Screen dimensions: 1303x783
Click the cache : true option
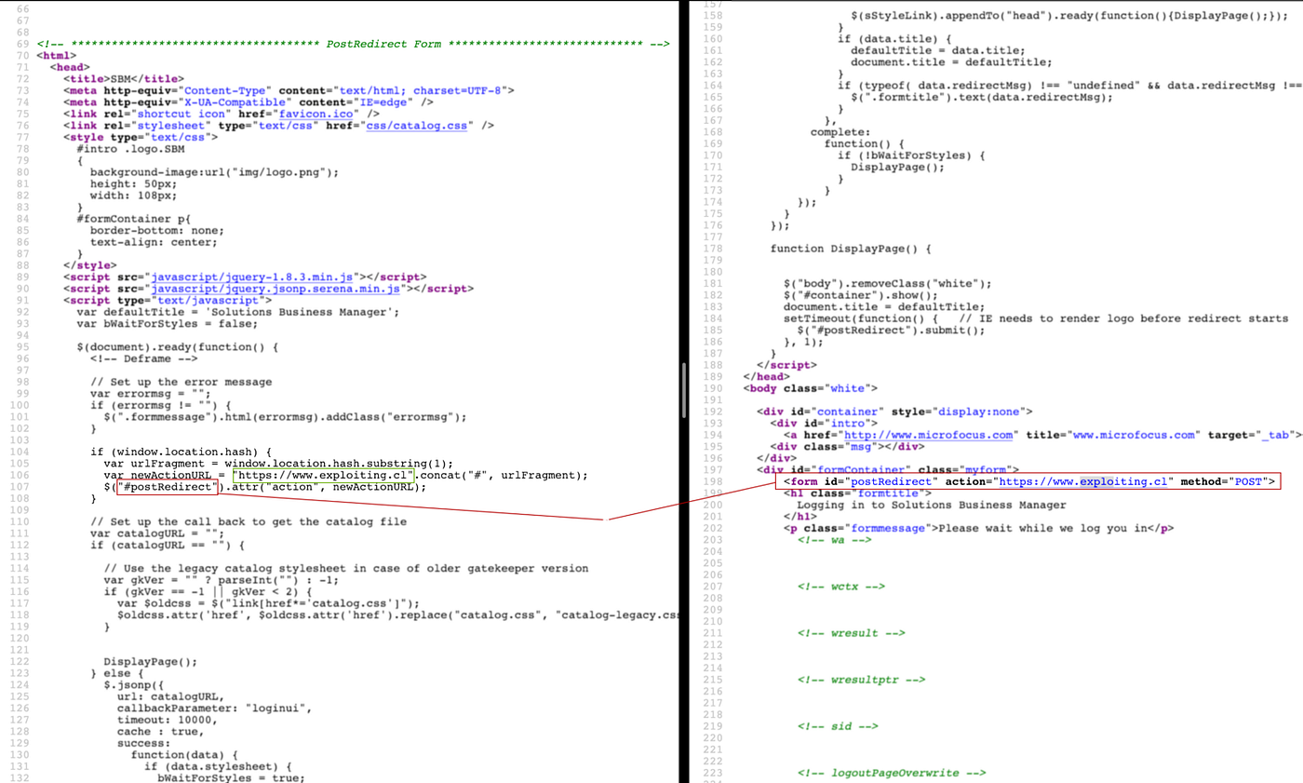tap(160, 732)
